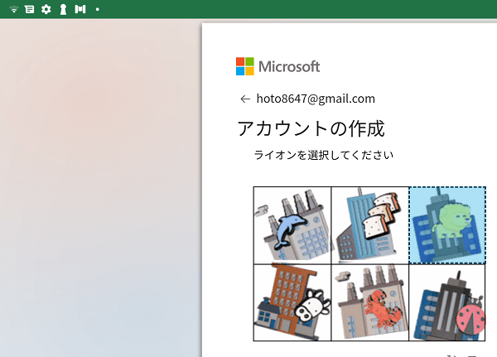Click the keyhole icon in top bar
The image size is (497, 357).
64,9
